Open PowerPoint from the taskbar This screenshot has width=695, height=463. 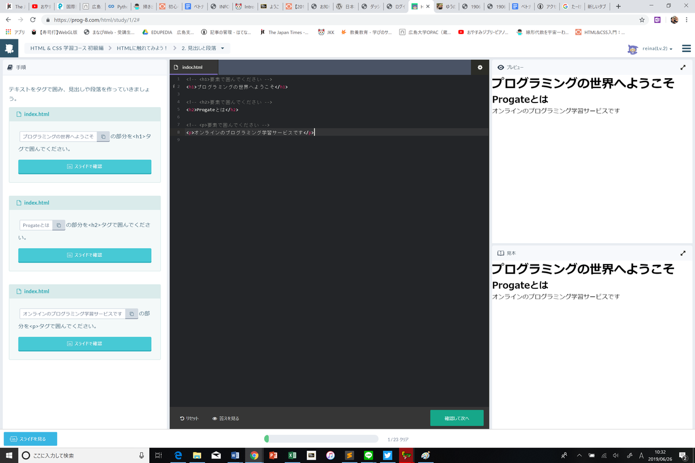tap(273, 455)
